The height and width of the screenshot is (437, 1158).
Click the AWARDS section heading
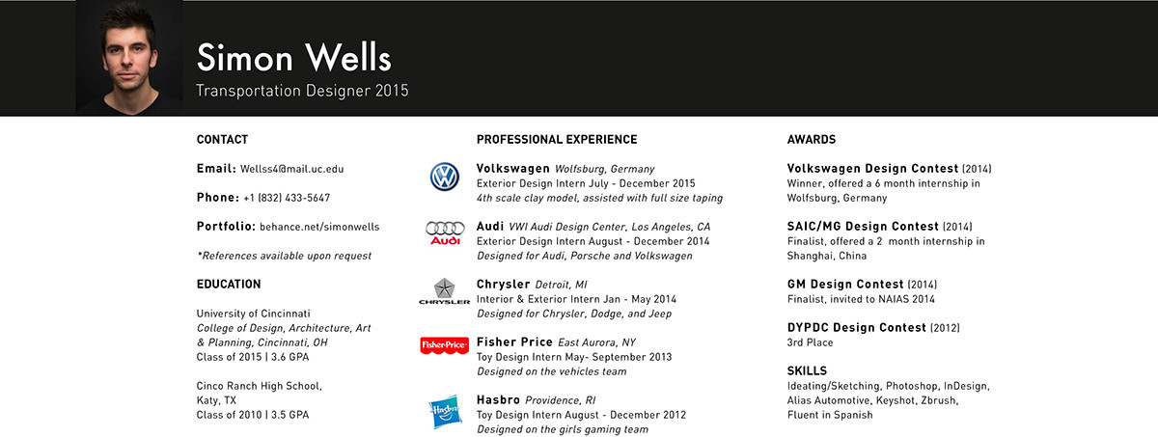(x=812, y=140)
